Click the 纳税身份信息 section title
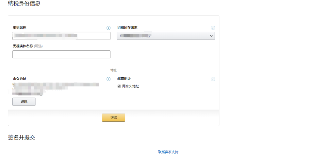The image size is (311, 155). (24, 4)
